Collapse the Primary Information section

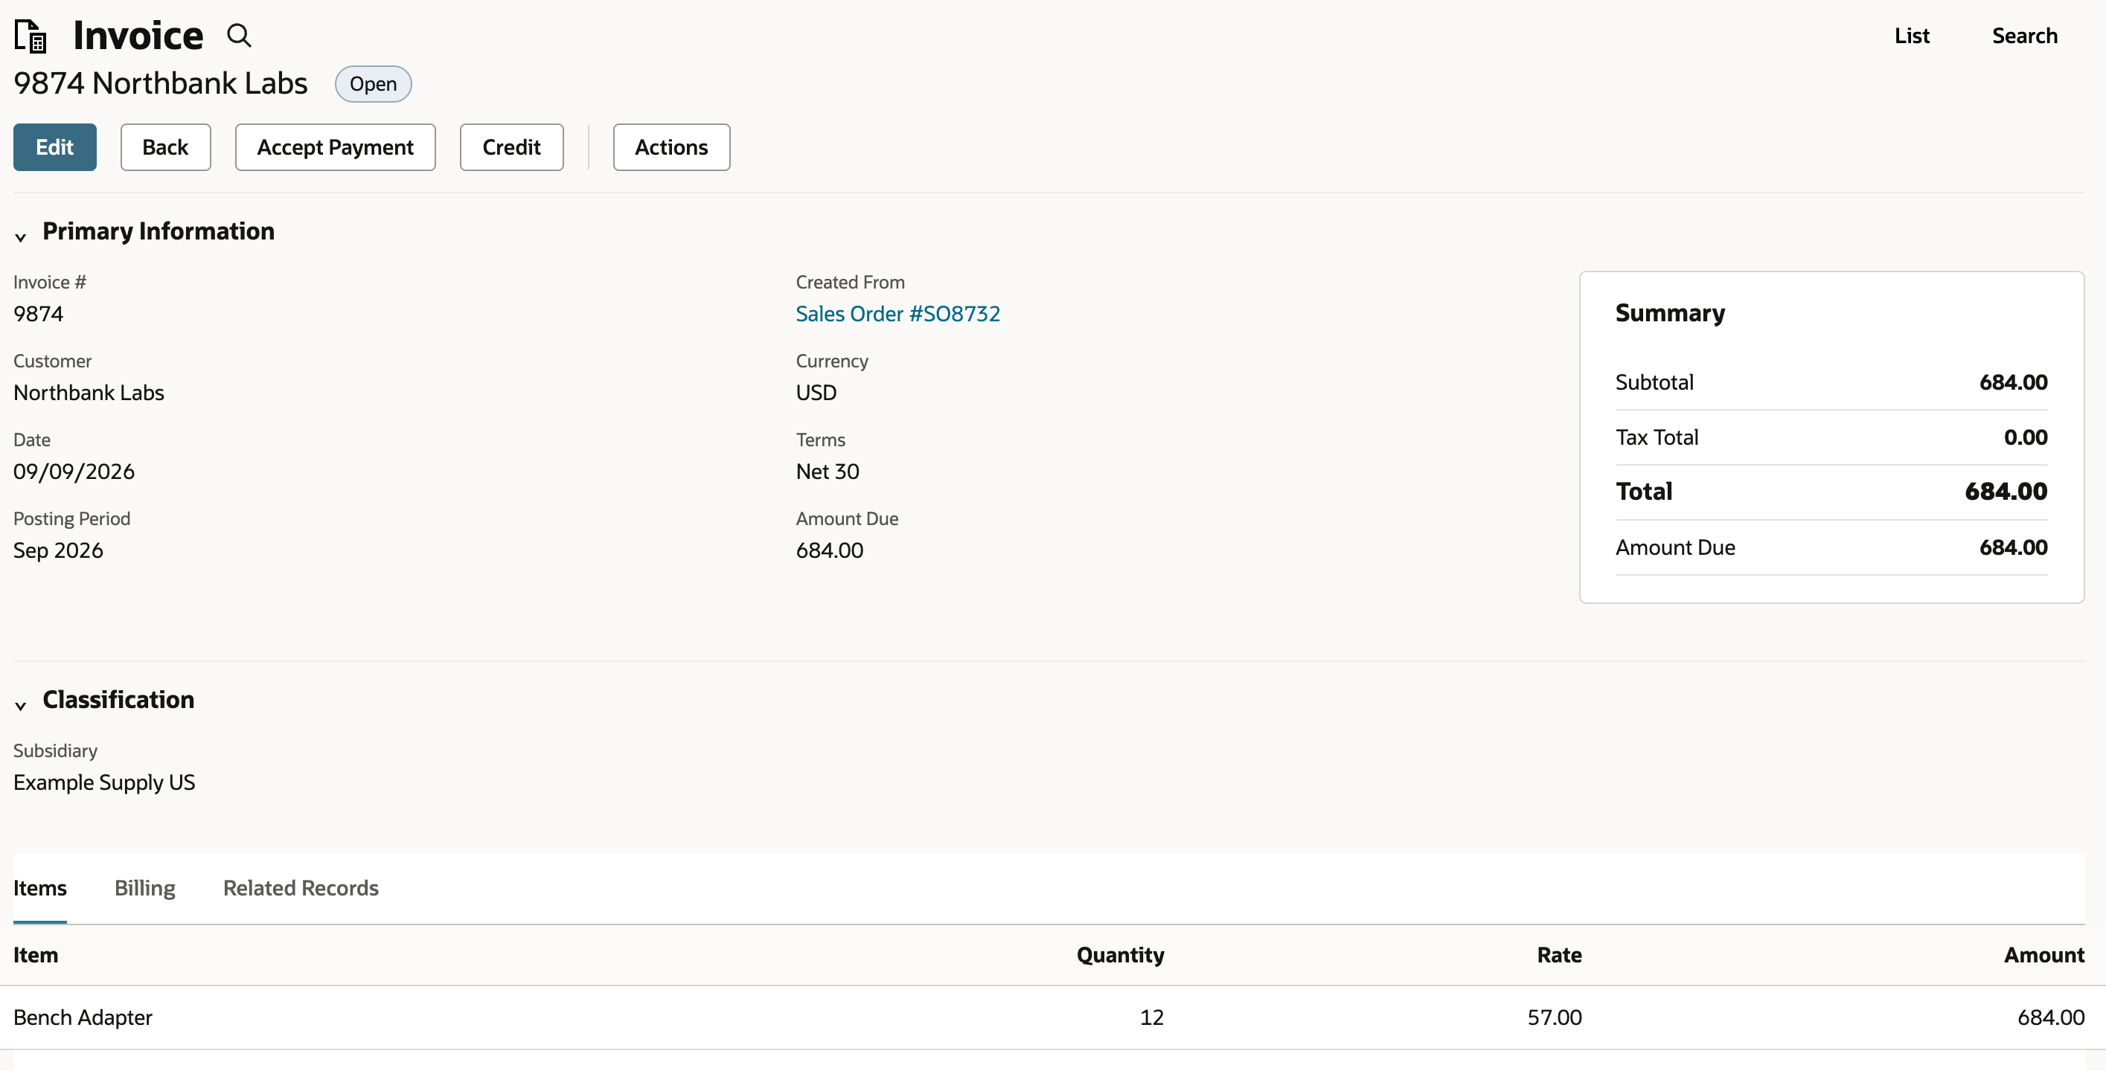[x=20, y=237]
